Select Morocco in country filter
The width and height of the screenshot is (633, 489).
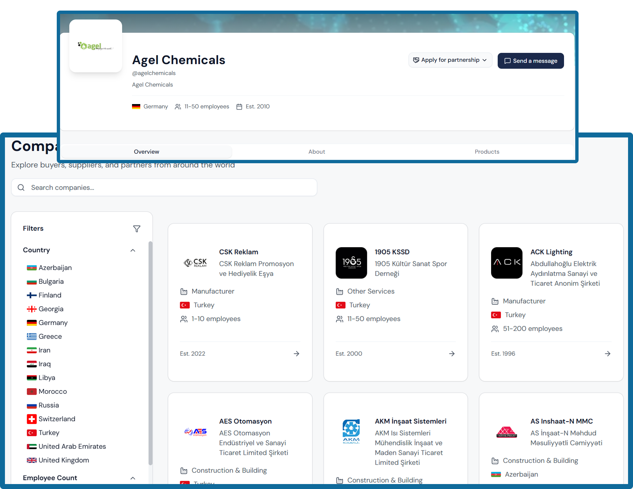(47, 392)
